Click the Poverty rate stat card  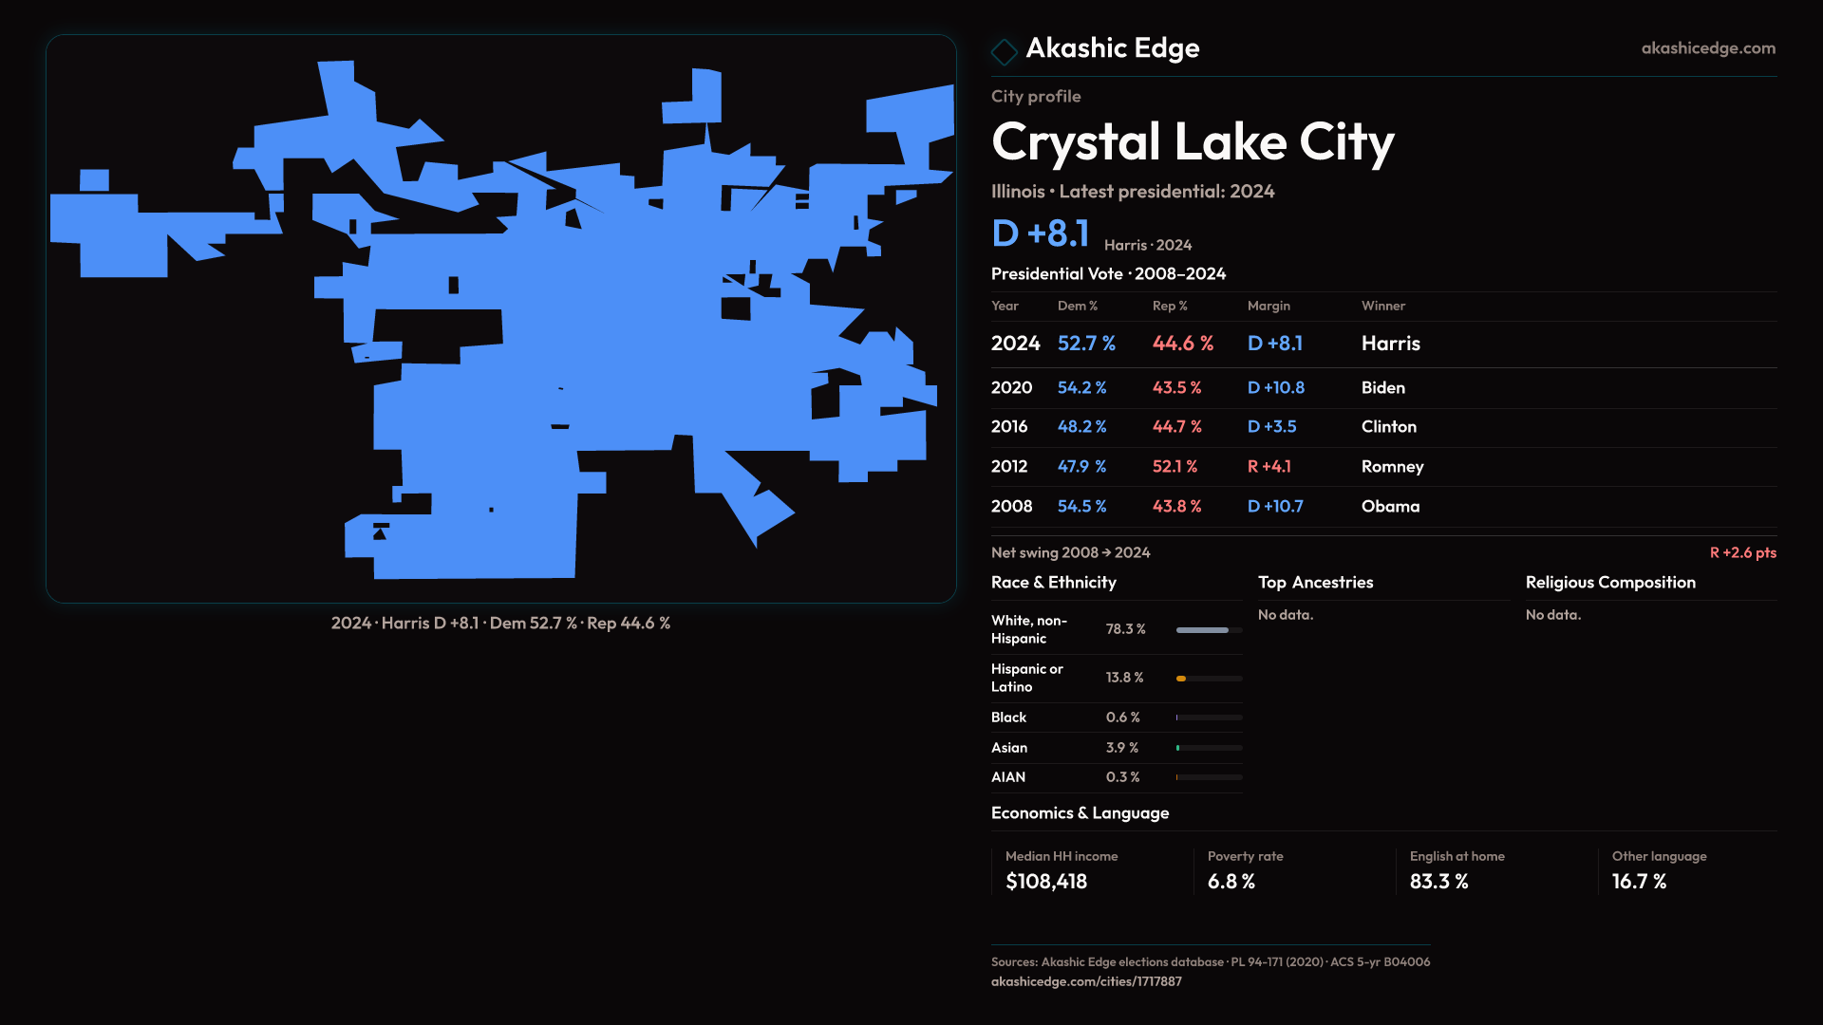click(x=1244, y=870)
